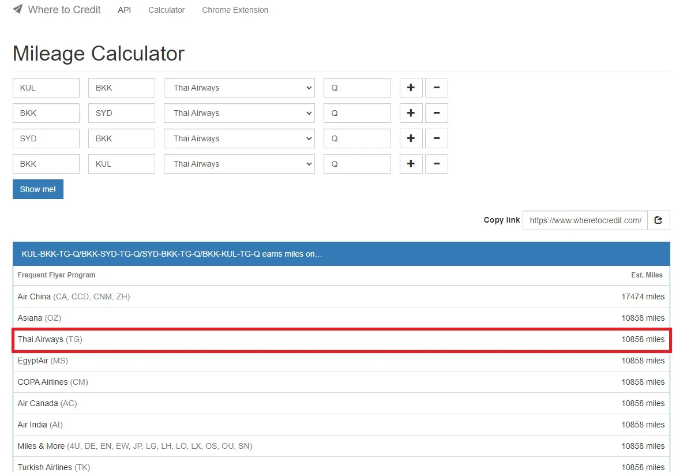Add a segment after the KUL-BKK row
This screenshot has height=473, width=687.
[x=411, y=88]
